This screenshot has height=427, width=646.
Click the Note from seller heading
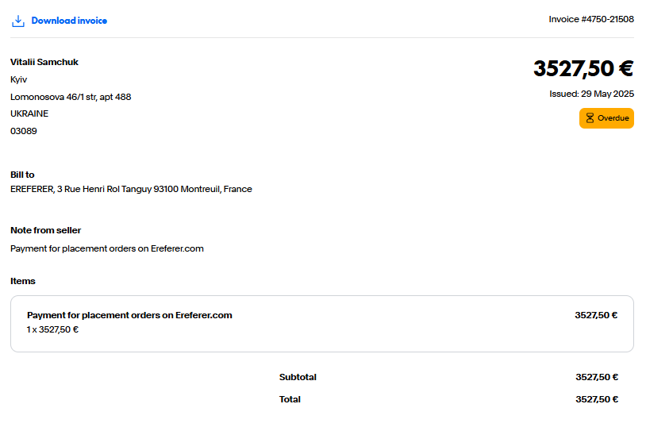46,230
